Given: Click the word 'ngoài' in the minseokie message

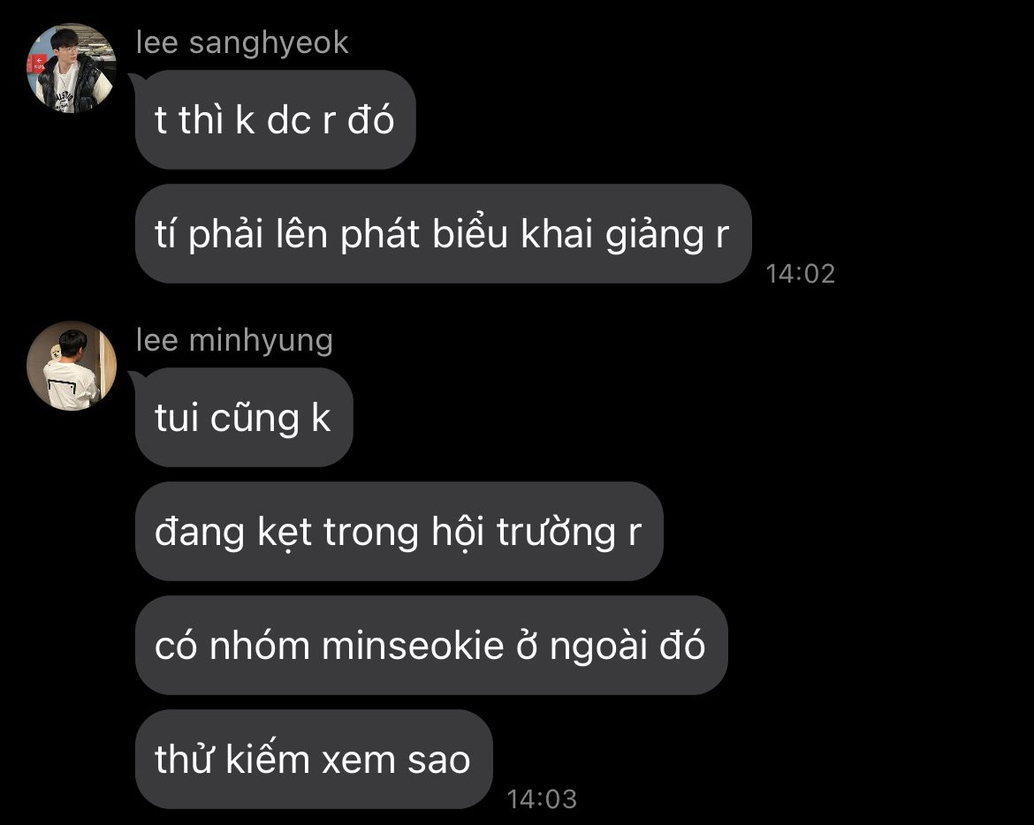Looking at the screenshot, I should point(598,647).
